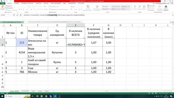The image size is (174, 98).
Task: Switch to the ДАННЫЕ ribbon tab
Action: [x=46, y=4]
